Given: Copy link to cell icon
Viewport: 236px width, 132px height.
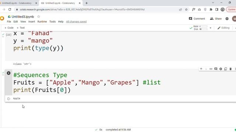Looking at the screenshot, I should pyautogui.click(x=211, y=69).
